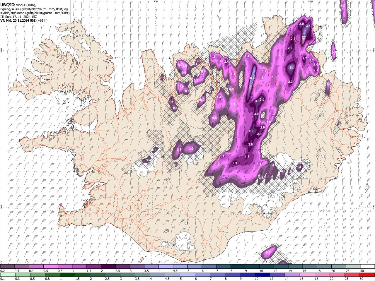
Task: Click the violet 12–14 swatch, bottom legend row
Action: tap(278, 275)
